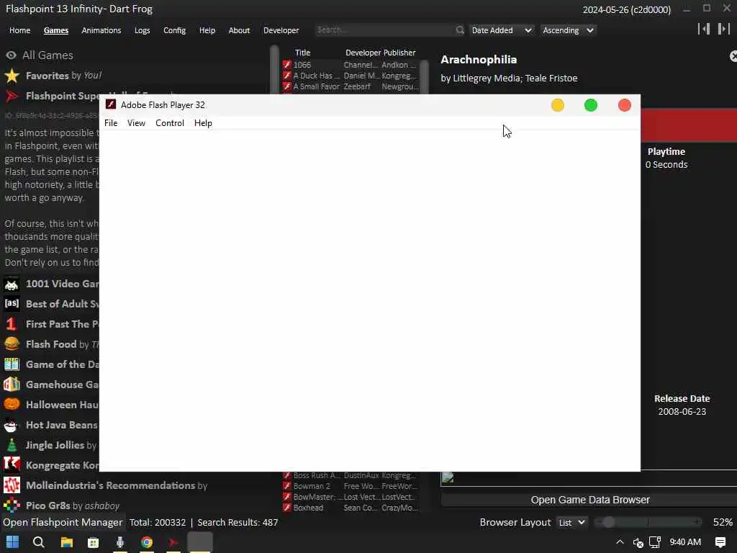Screen dimensions: 737x553
Task: Click the game list scrollbar
Action: 424,75
